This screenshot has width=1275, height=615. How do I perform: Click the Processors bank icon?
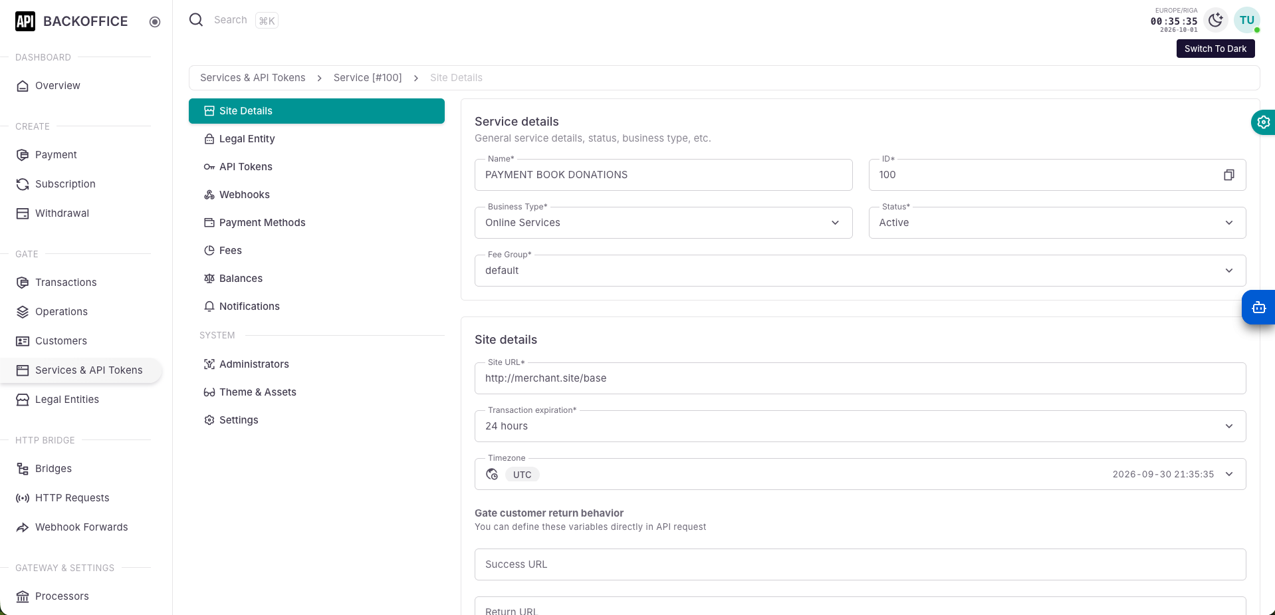[x=23, y=596]
